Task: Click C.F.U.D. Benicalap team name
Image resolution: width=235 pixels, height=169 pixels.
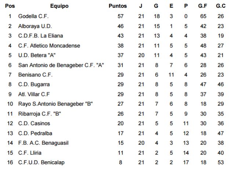Action: [41, 162]
